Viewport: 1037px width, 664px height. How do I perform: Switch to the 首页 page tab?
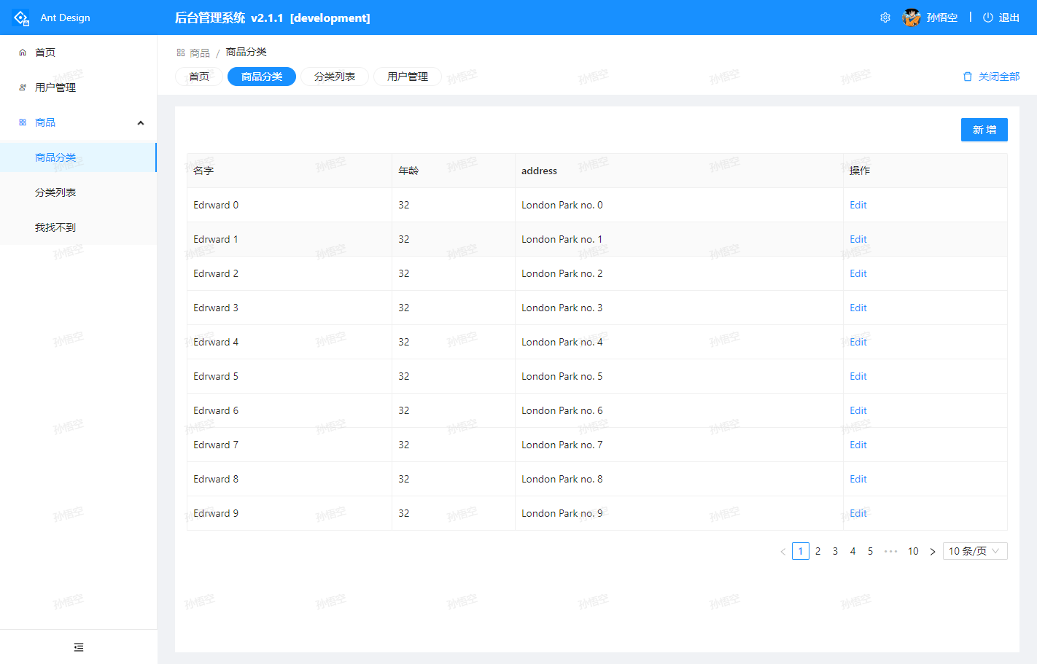click(199, 77)
